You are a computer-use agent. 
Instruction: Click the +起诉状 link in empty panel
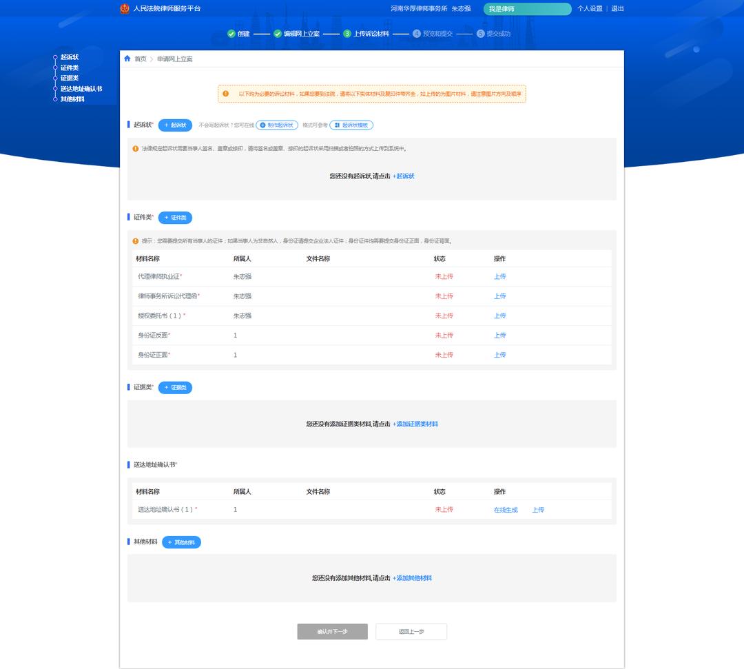403,176
